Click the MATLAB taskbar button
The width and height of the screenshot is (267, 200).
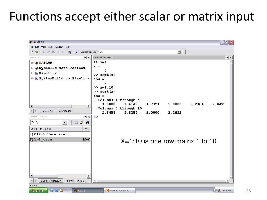point(88,191)
